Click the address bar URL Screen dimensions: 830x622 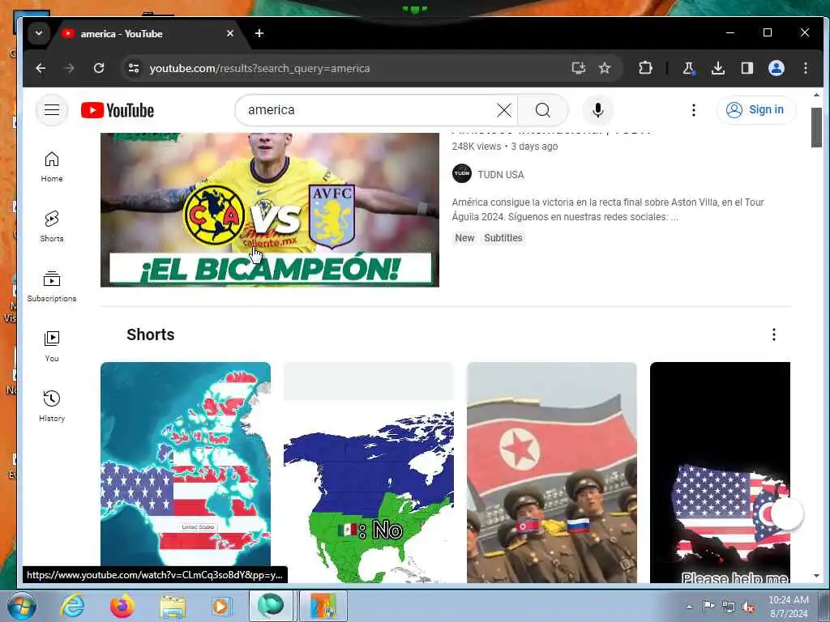259,68
